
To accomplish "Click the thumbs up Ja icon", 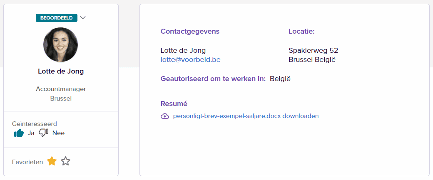I will click(x=19, y=133).
